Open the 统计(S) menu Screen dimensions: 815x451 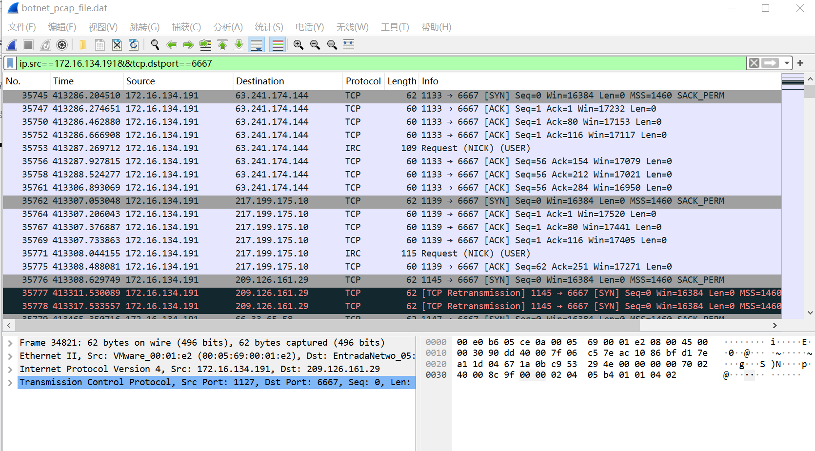(269, 27)
